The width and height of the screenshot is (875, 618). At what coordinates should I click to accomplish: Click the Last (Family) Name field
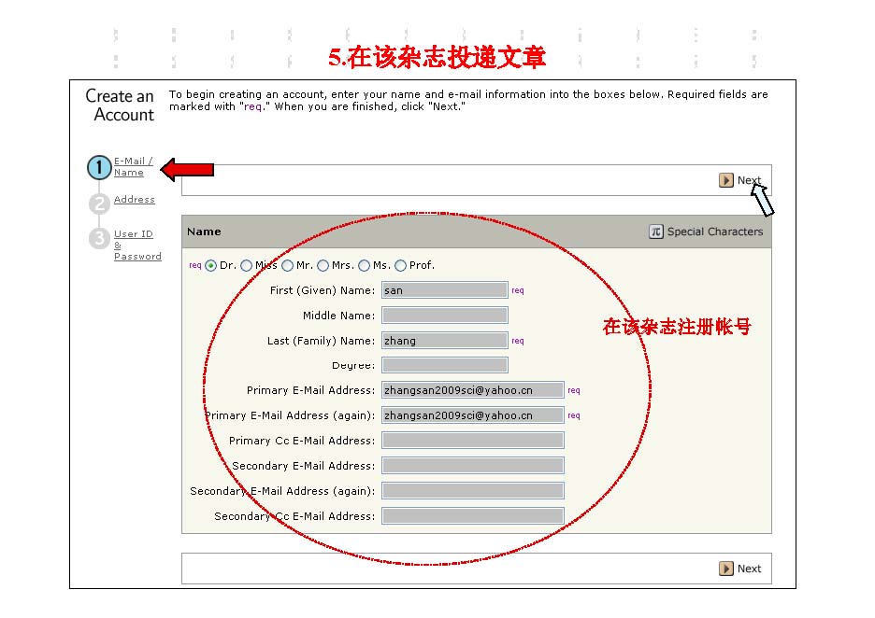(x=444, y=341)
